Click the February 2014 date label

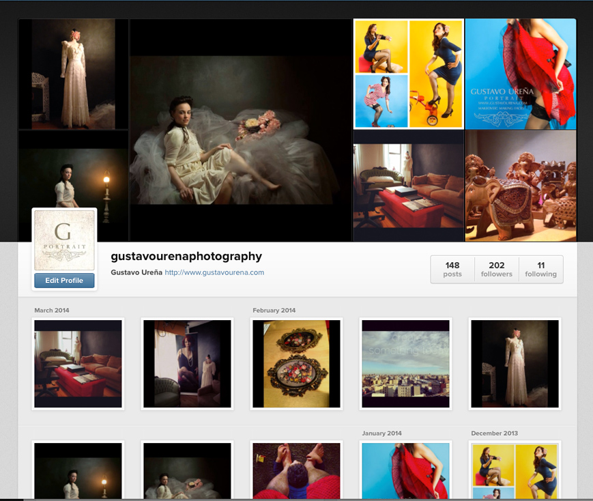point(274,311)
